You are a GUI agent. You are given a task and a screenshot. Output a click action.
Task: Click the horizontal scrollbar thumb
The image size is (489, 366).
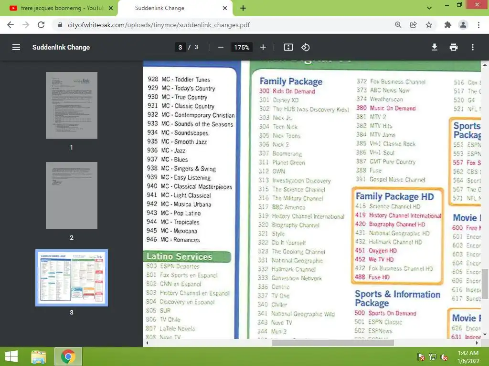[x=333, y=343]
